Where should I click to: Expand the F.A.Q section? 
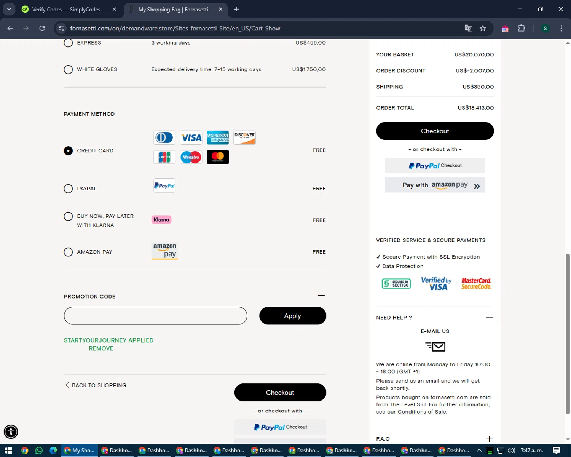489,439
